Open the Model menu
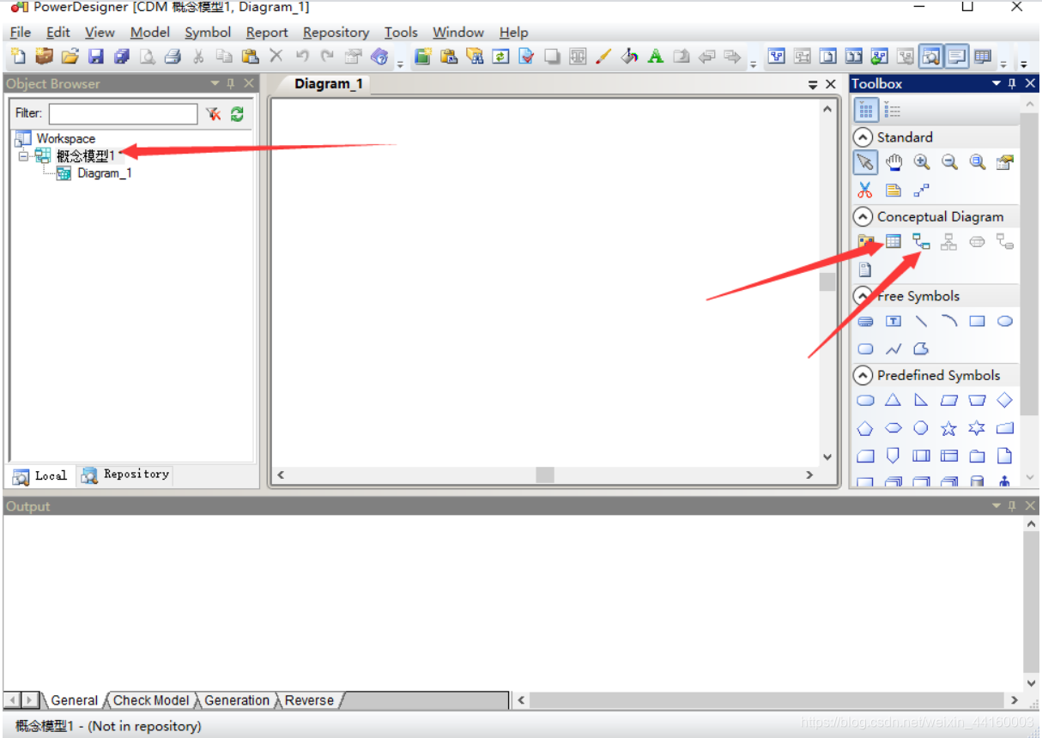The height and width of the screenshot is (738, 1042). point(150,33)
